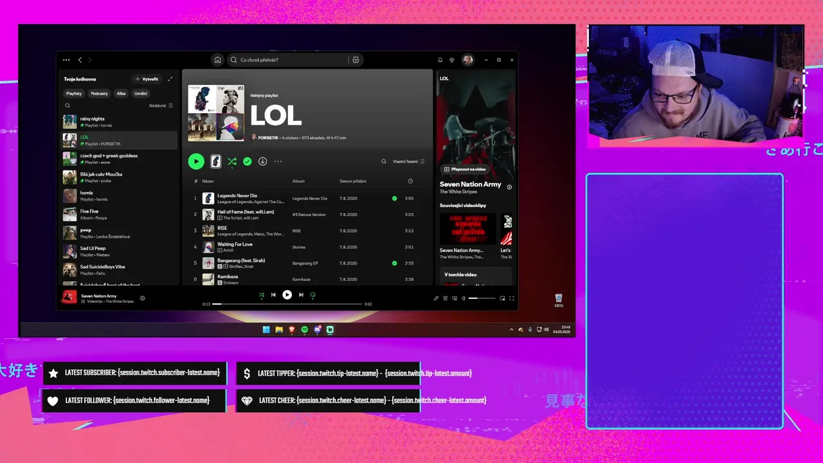Toggle shuffle in the playback bar
823x463 pixels.
click(x=261, y=295)
